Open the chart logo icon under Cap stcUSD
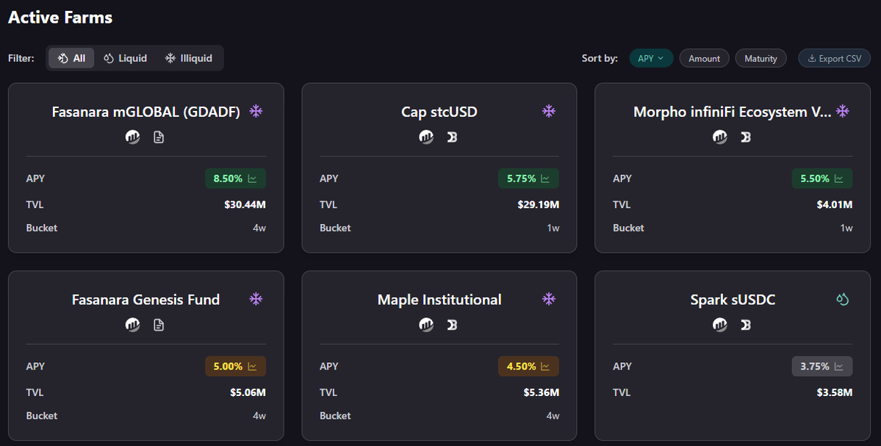The width and height of the screenshot is (881, 446). [x=426, y=137]
